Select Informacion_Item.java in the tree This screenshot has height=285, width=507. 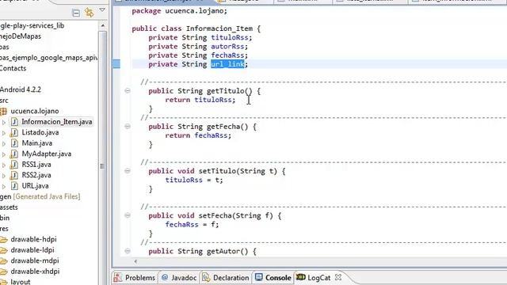[x=57, y=122]
